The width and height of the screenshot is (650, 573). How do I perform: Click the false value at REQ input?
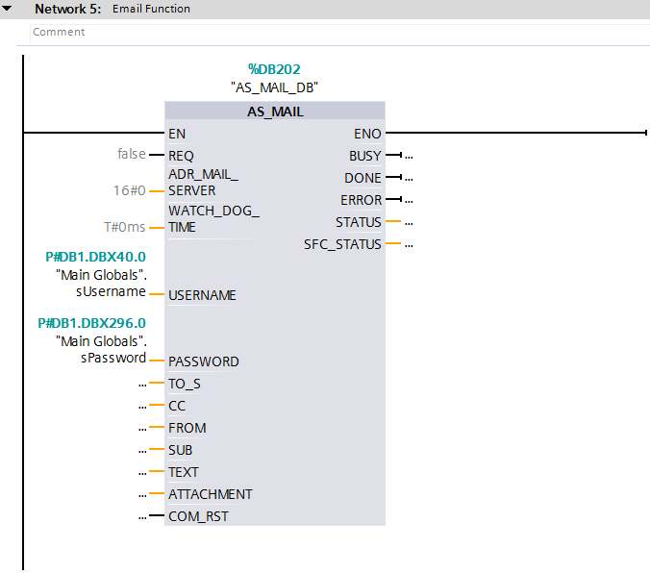[x=131, y=154]
